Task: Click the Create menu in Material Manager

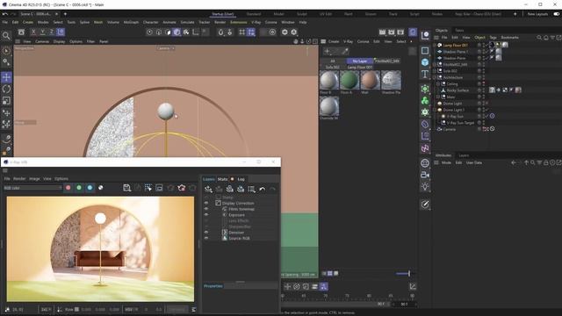Action: pos(334,41)
